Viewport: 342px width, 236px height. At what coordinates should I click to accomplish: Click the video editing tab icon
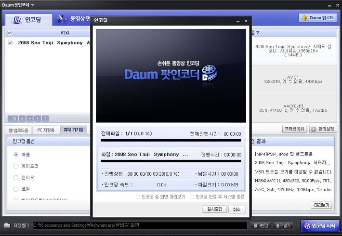(62, 19)
